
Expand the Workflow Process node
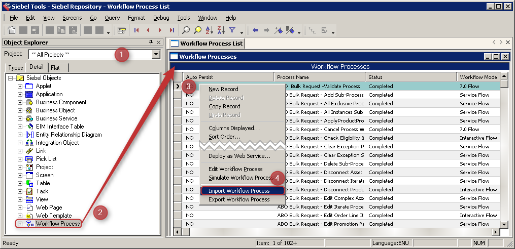point(20,224)
